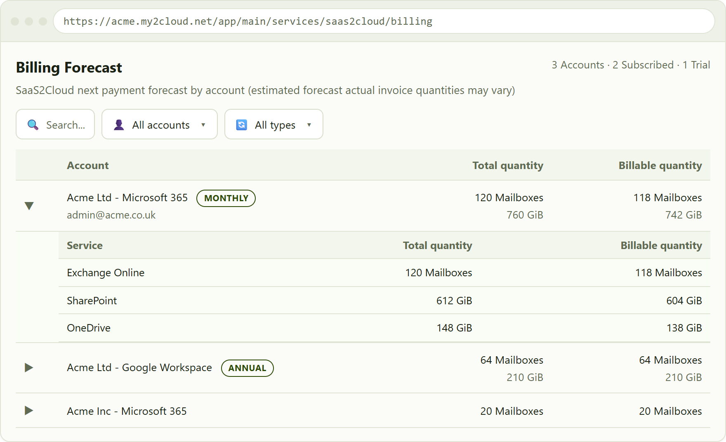Click the Account column header
This screenshot has height=442, width=726.
(88, 165)
